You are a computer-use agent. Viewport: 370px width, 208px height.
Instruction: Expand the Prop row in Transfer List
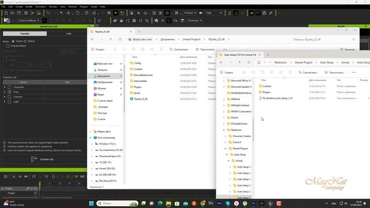[x=5, y=92]
